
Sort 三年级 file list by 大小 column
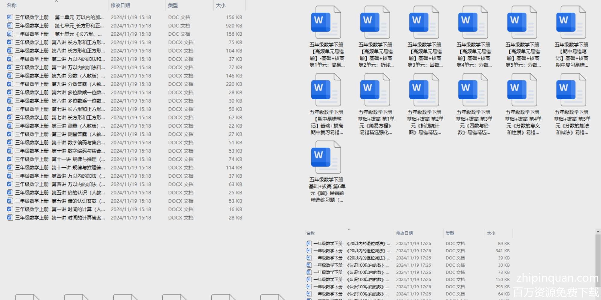[221, 5]
